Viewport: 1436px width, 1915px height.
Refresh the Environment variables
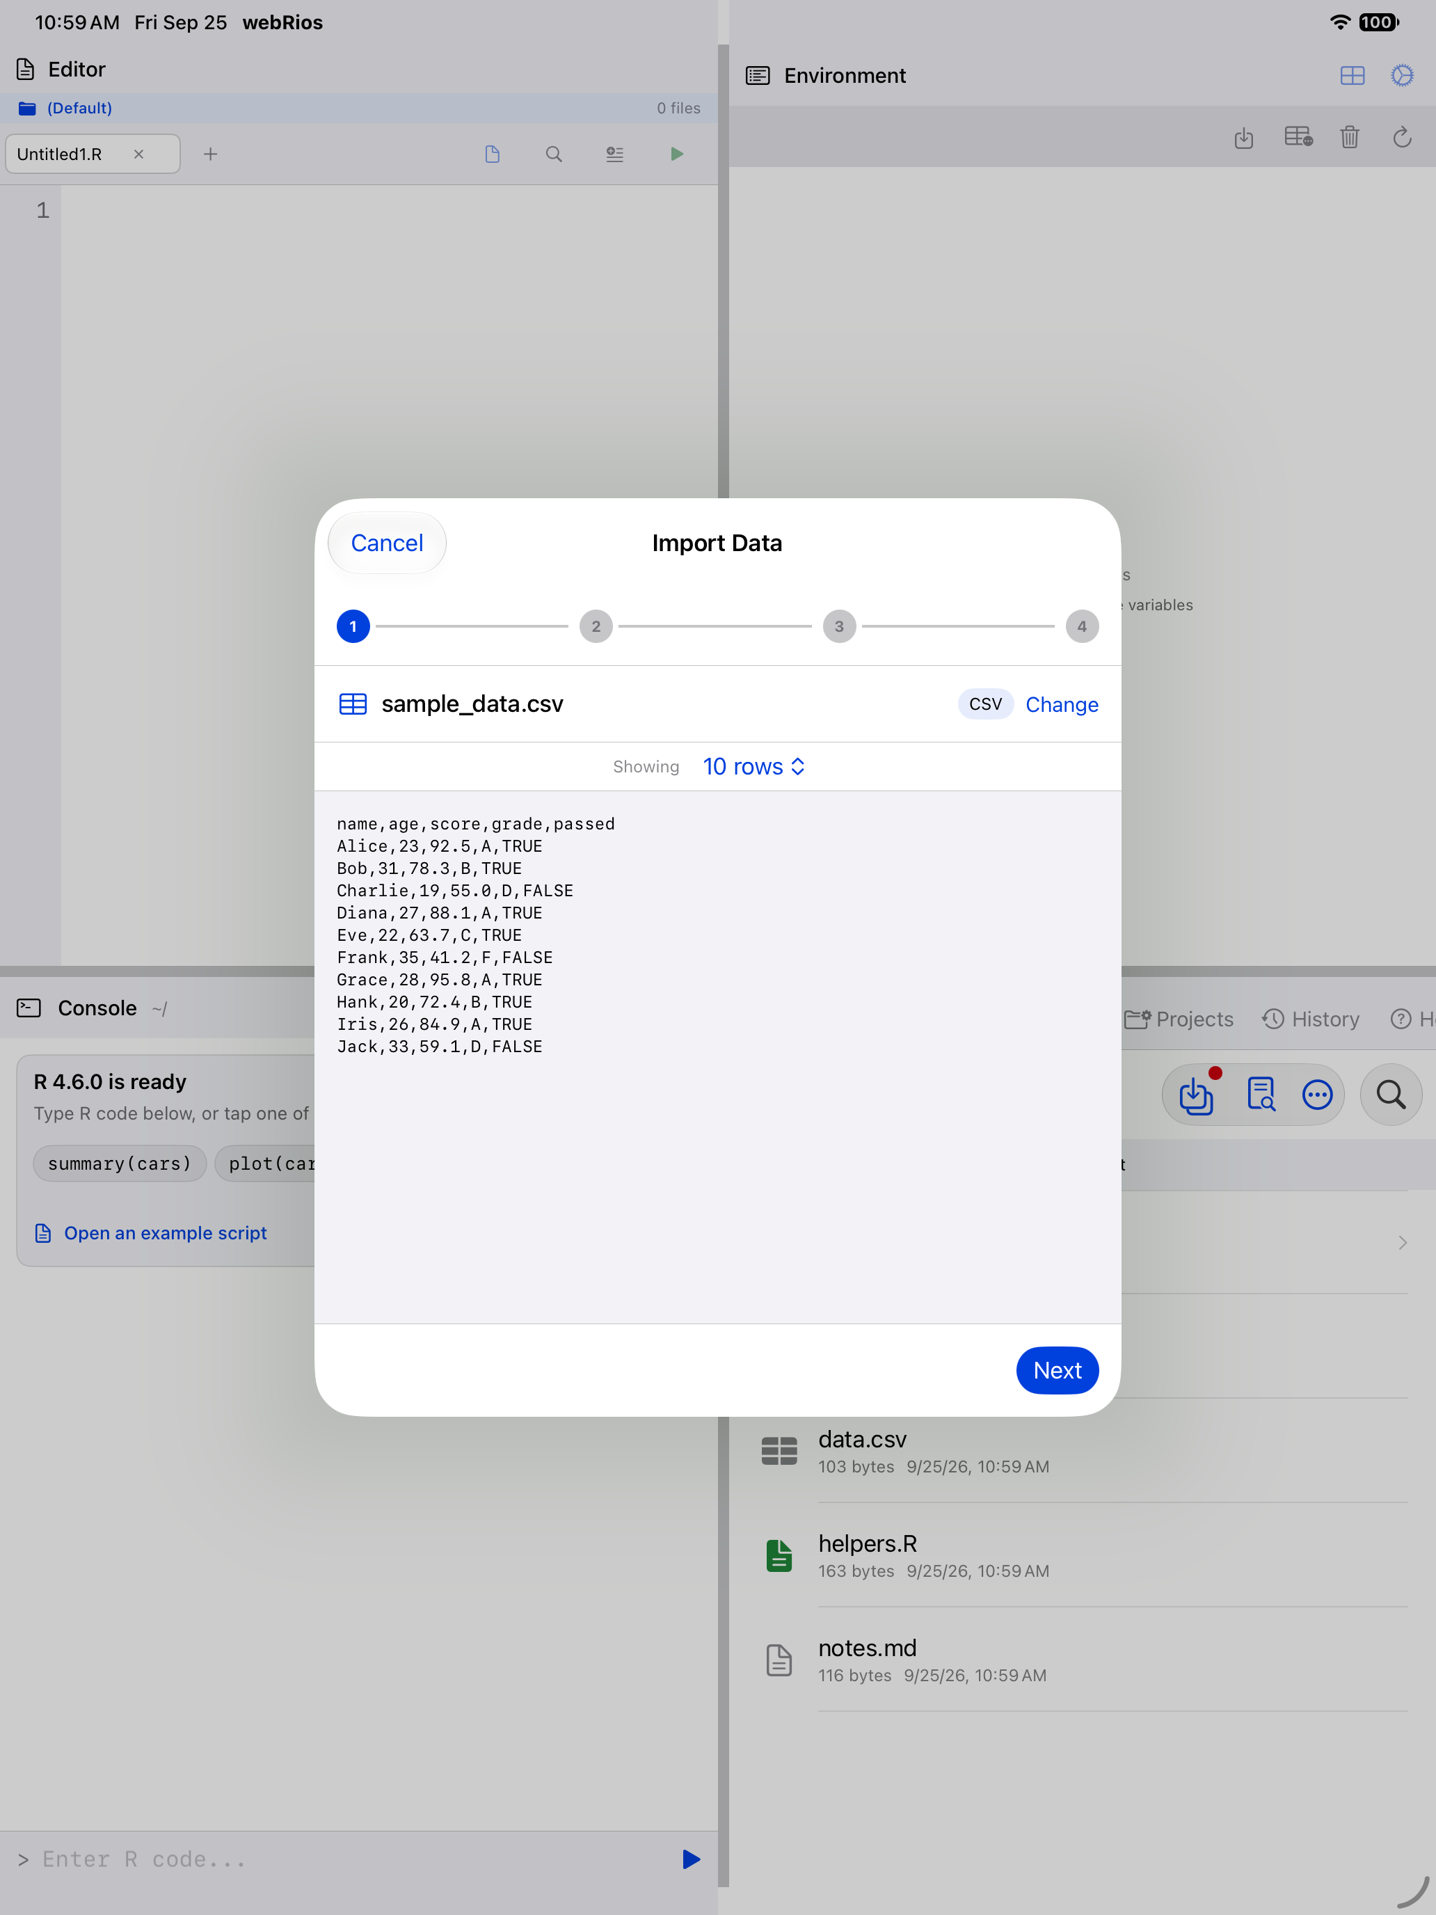[1402, 137]
